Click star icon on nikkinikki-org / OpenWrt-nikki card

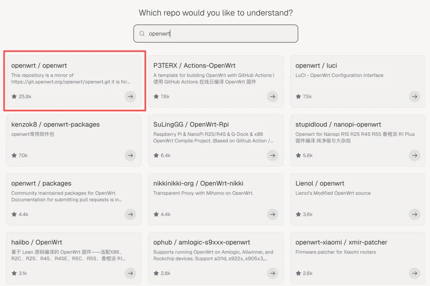[x=156, y=214]
